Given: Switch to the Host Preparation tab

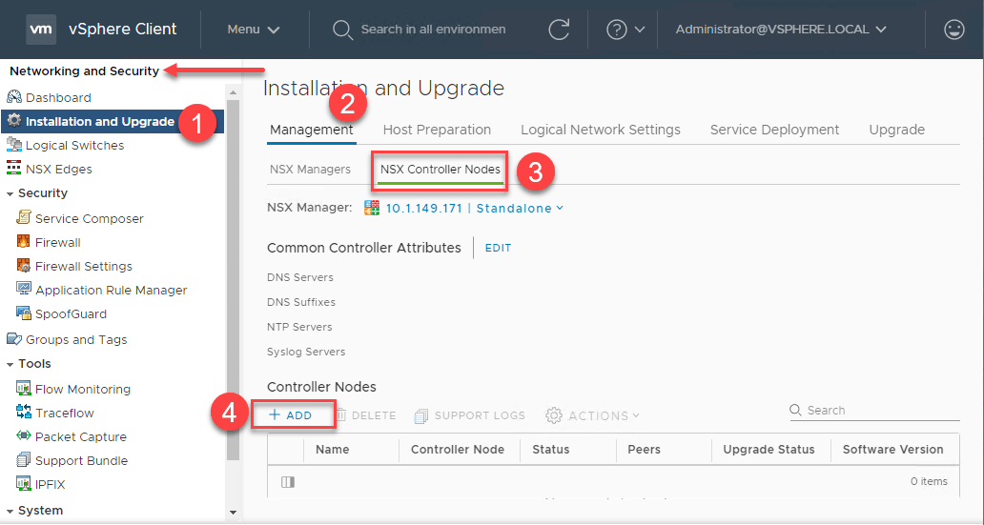Looking at the screenshot, I should point(437,130).
